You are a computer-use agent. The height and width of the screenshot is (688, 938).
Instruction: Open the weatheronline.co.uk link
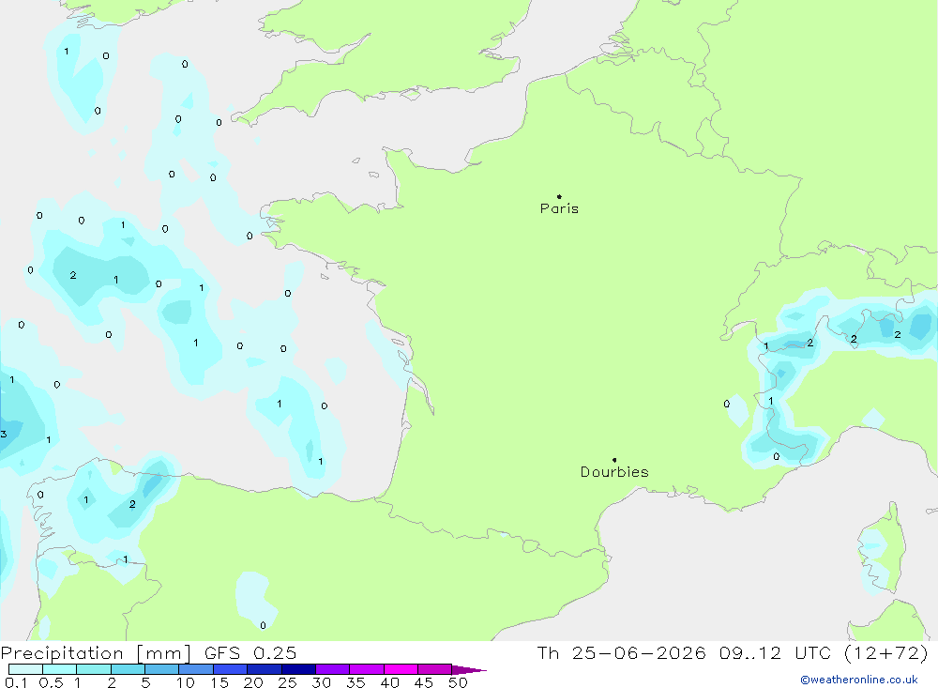tap(859, 680)
